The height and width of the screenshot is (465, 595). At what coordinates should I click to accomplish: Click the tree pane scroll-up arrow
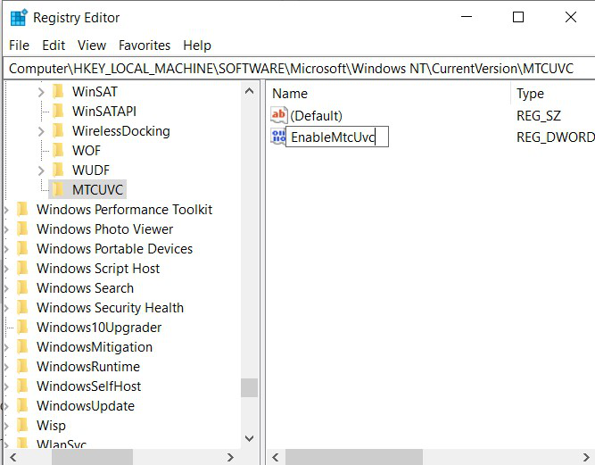(x=249, y=91)
